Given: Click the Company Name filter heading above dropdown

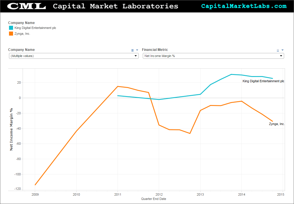Looking at the screenshot, I should coord(21,50).
